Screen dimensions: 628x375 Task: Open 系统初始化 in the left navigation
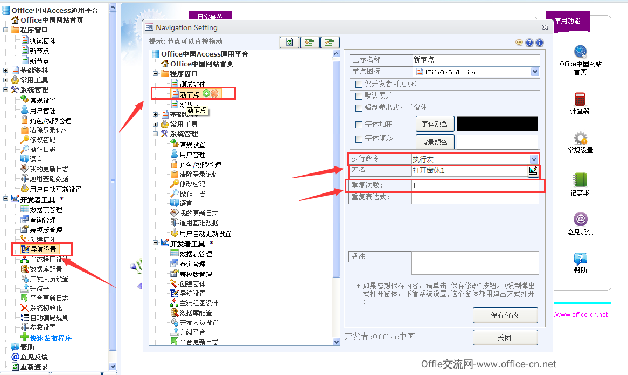46,308
